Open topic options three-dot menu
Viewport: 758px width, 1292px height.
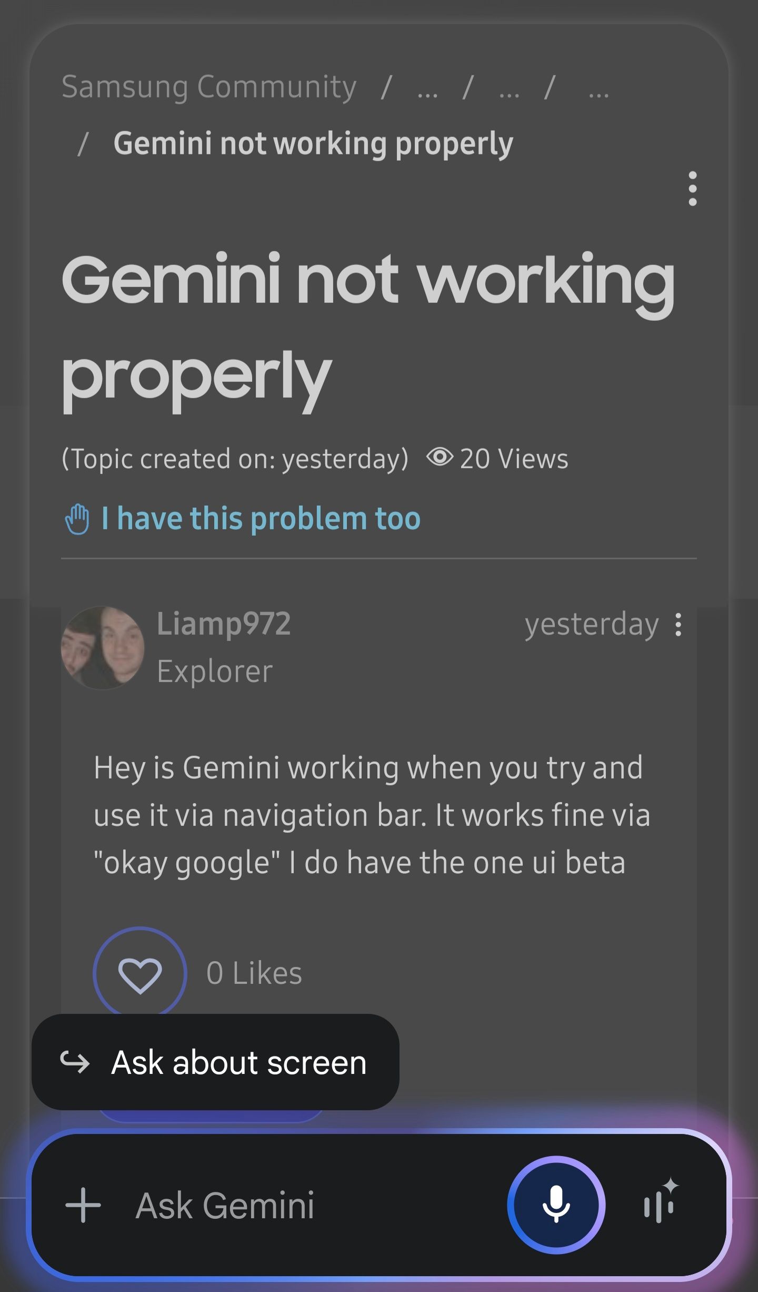click(x=692, y=189)
